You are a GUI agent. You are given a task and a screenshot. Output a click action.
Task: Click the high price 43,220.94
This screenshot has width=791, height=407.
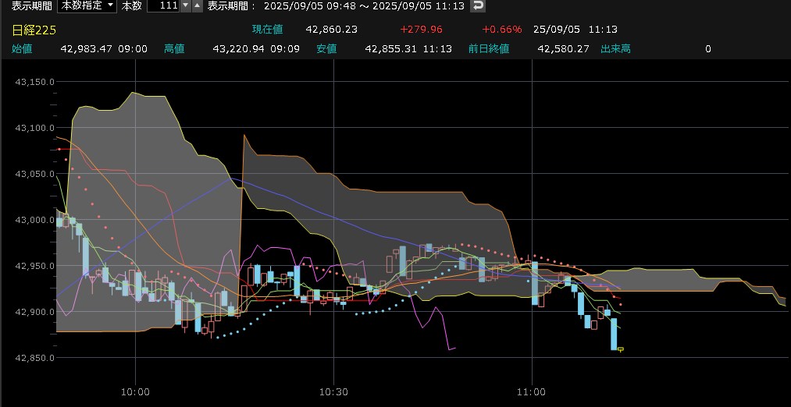[x=239, y=49]
